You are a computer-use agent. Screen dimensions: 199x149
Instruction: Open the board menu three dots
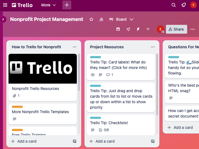point(193,29)
